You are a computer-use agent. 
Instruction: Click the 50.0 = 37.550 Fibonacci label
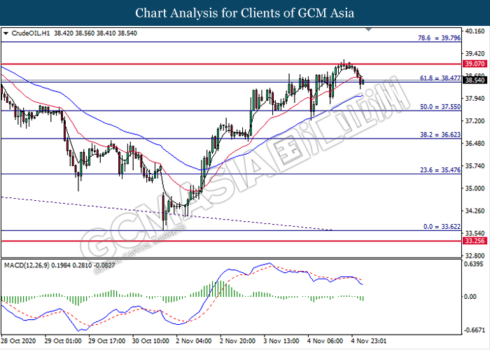(440, 107)
